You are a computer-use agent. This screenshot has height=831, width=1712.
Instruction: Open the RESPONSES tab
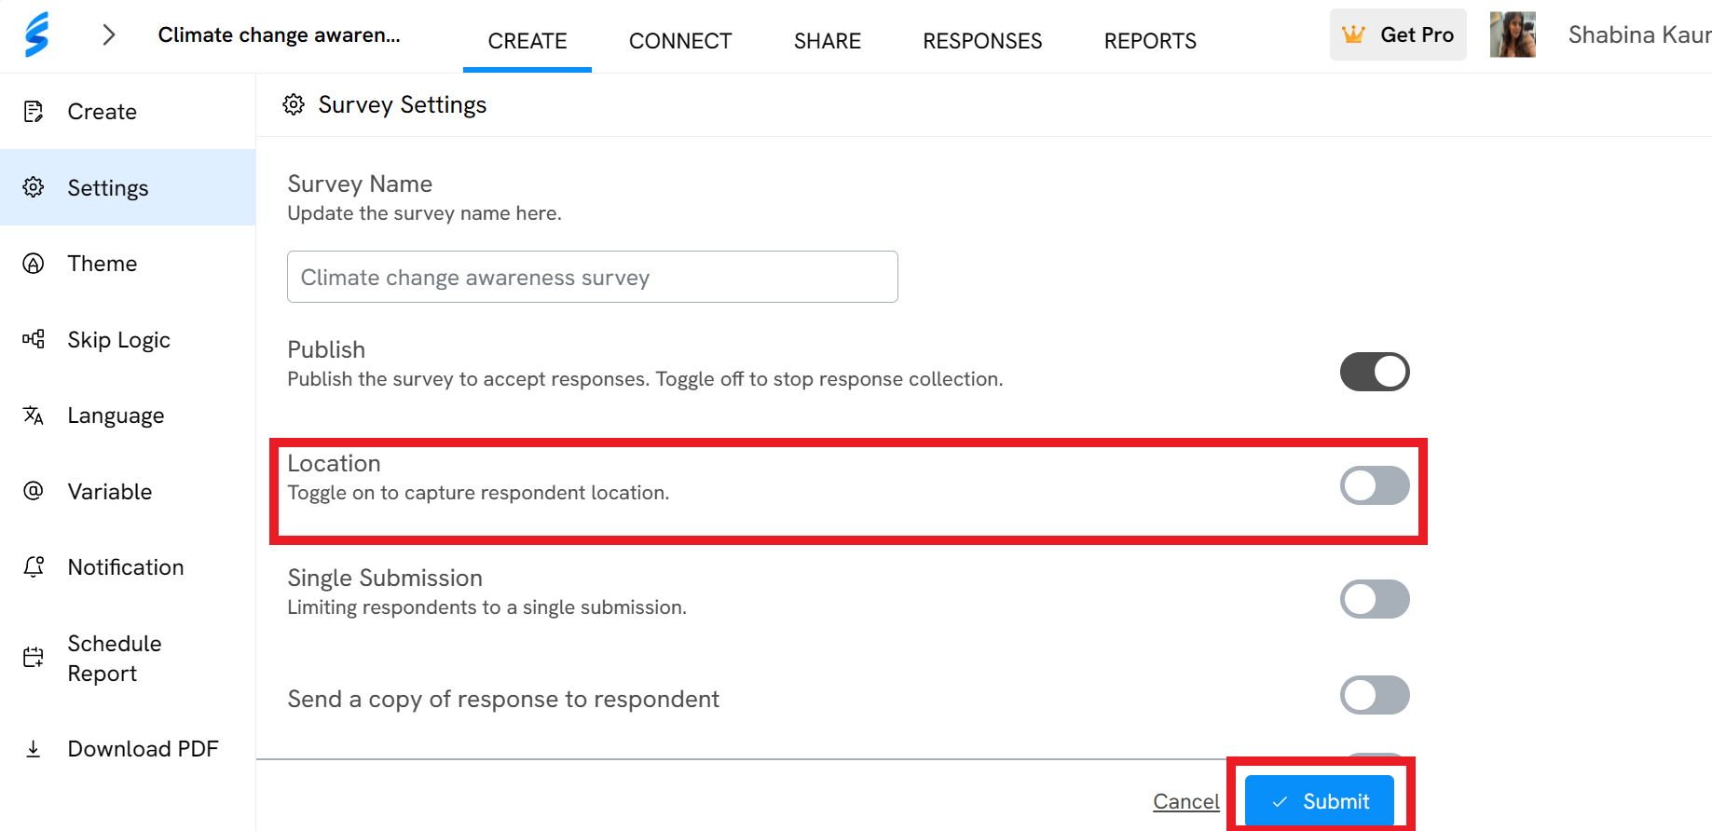coord(982,41)
